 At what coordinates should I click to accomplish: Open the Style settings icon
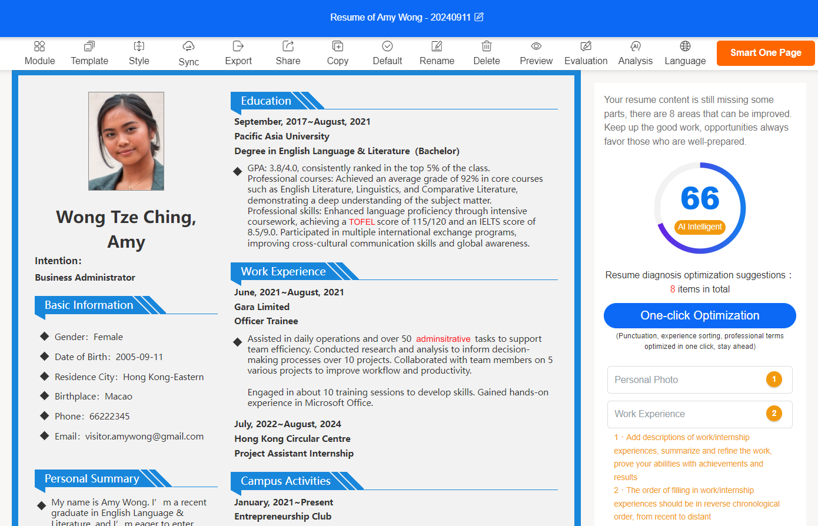[139, 46]
